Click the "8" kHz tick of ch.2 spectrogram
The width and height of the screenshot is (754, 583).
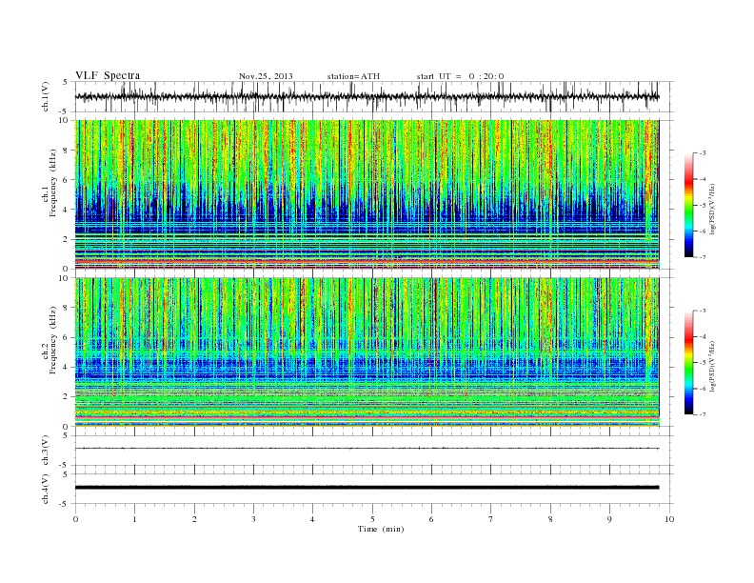(x=67, y=308)
